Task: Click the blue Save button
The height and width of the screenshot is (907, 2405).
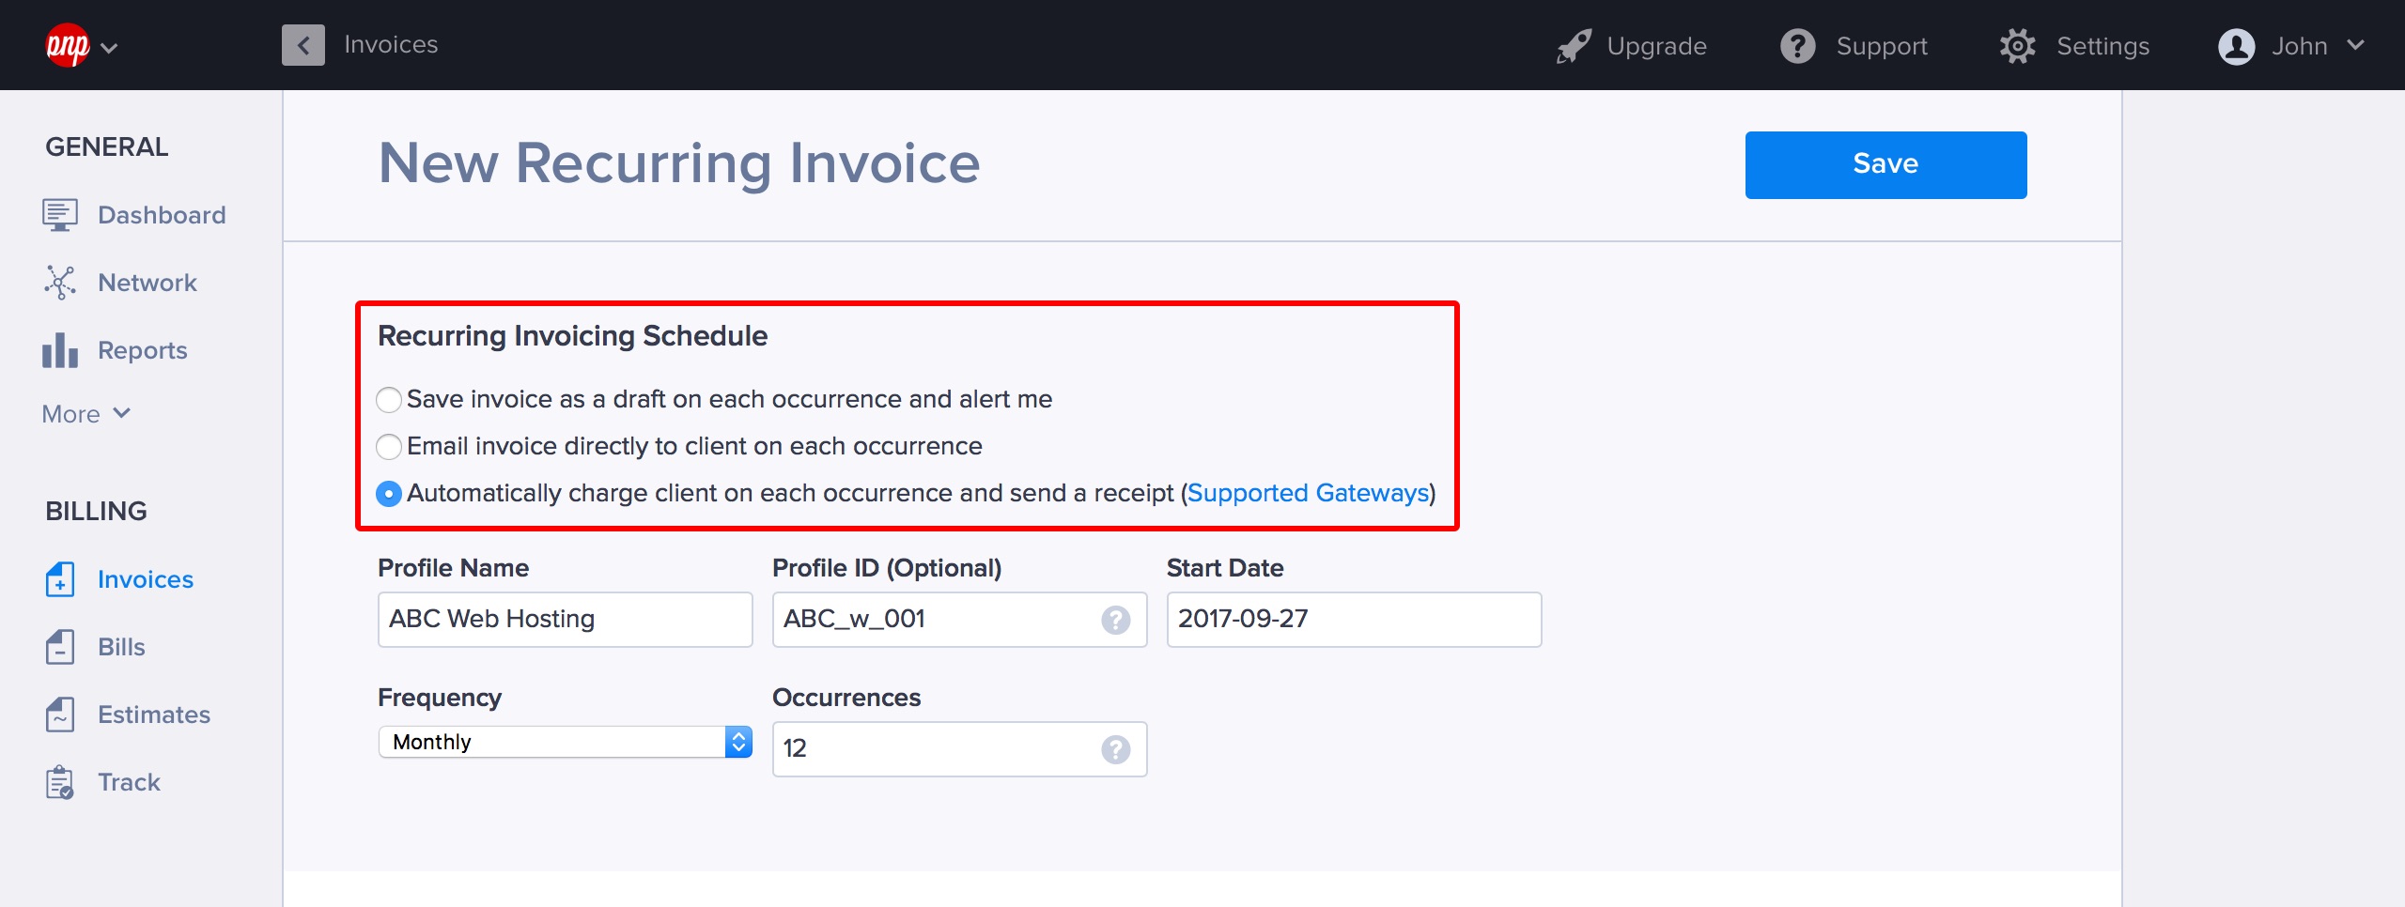Action: click(x=1885, y=164)
